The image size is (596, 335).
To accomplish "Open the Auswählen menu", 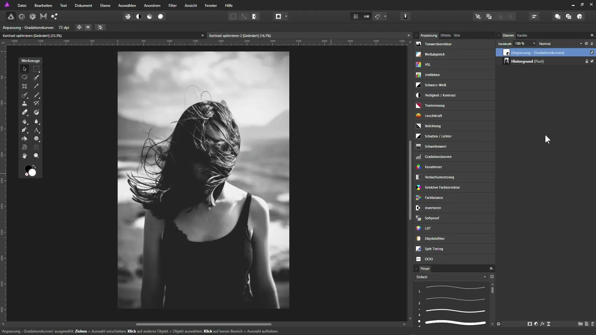I will coord(127,5).
